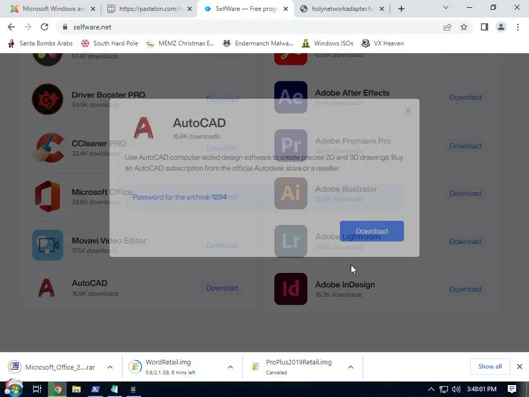Close the downloads bar
The height and width of the screenshot is (397, 529).
[520, 367]
